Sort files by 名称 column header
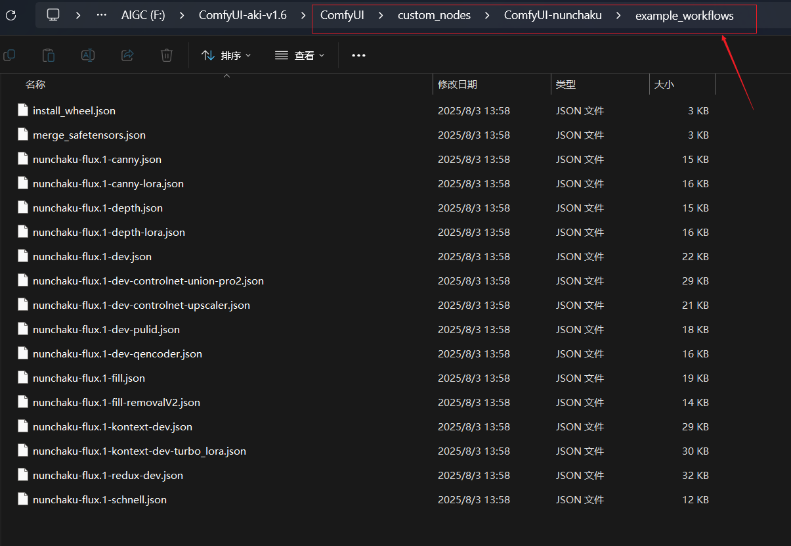Viewport: 791px width, 546px height. coord(35,84)
